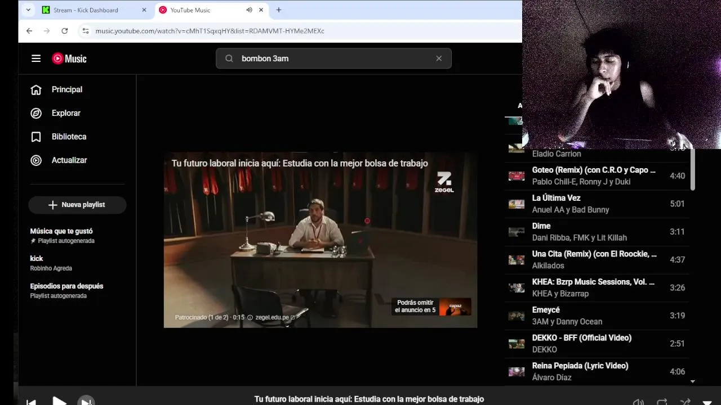
Task: Click the Zegel logo in the ad
Action: [x=444, y=183]
